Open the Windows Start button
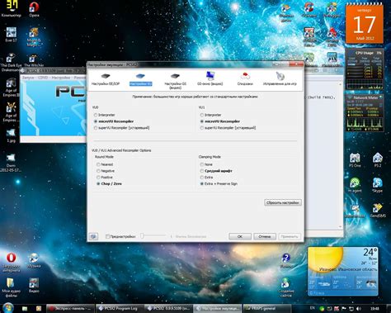 click(7, 308)
